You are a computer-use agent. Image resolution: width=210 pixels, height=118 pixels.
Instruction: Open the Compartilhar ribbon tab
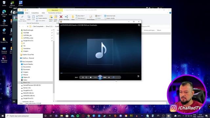[35, 13]
